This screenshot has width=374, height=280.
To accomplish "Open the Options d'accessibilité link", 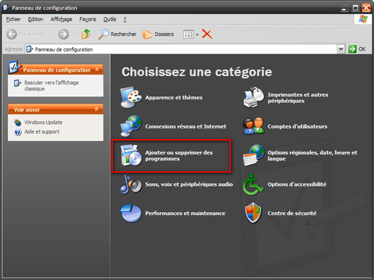I will [x=297, y=184].
